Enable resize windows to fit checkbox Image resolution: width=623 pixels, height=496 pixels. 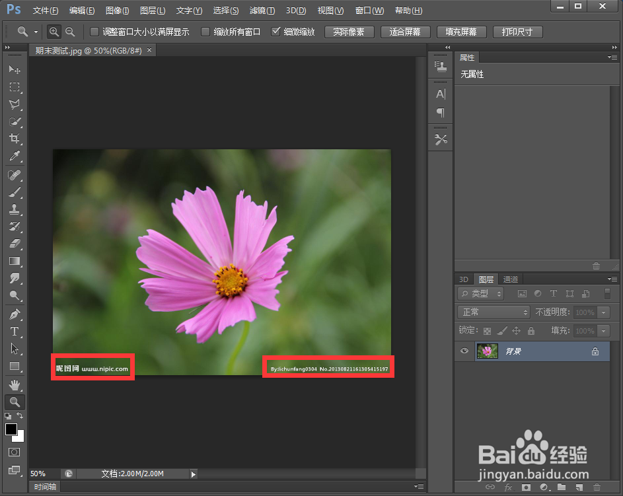[x=94, y=32]
